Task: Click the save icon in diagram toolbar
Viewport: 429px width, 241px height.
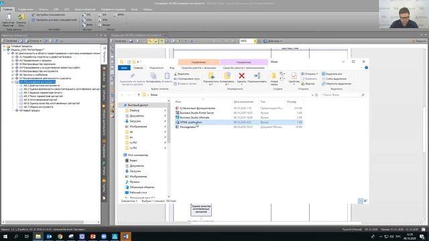Action: tap(131, 41)
